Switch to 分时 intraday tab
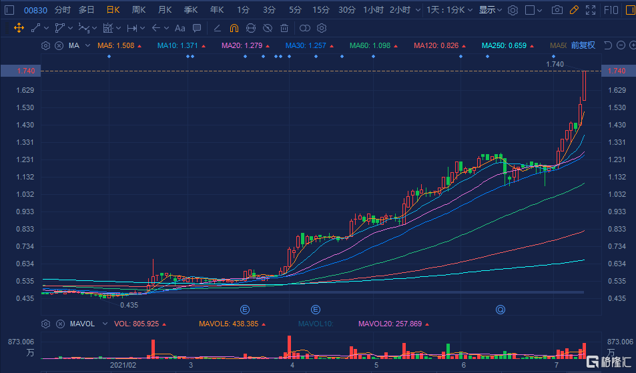The width and height of the screenshot is (636, 373). point(62,10)
